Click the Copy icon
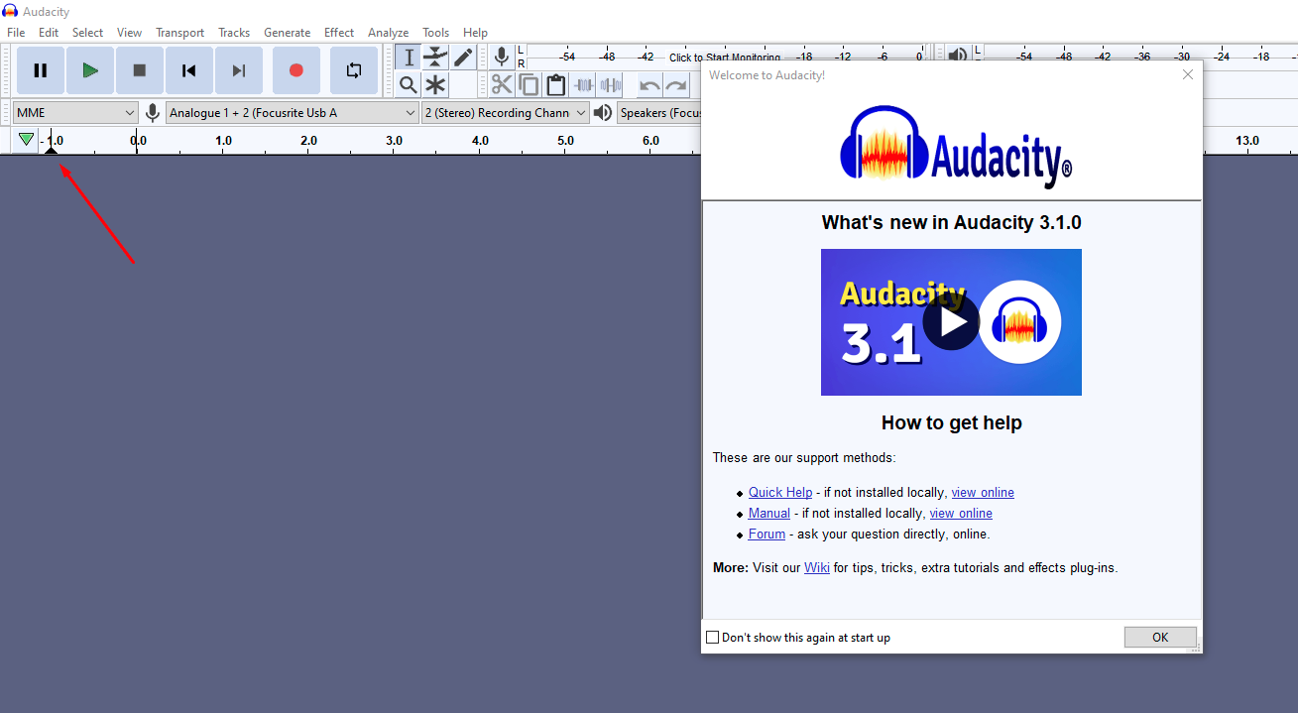Screen dimensions: 1298x713 [x=529, y=85]
